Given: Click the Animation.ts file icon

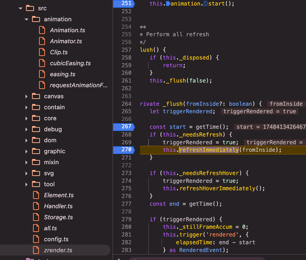Looking at the screenshot, I should pos(42,30).
